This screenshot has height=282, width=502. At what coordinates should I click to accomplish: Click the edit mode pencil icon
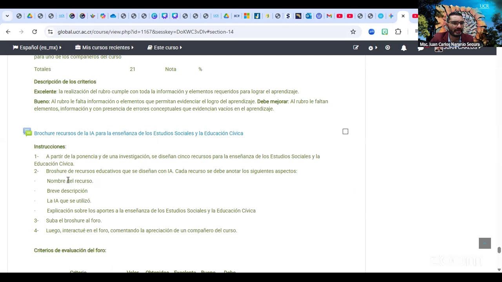click(x=356, y=47)
